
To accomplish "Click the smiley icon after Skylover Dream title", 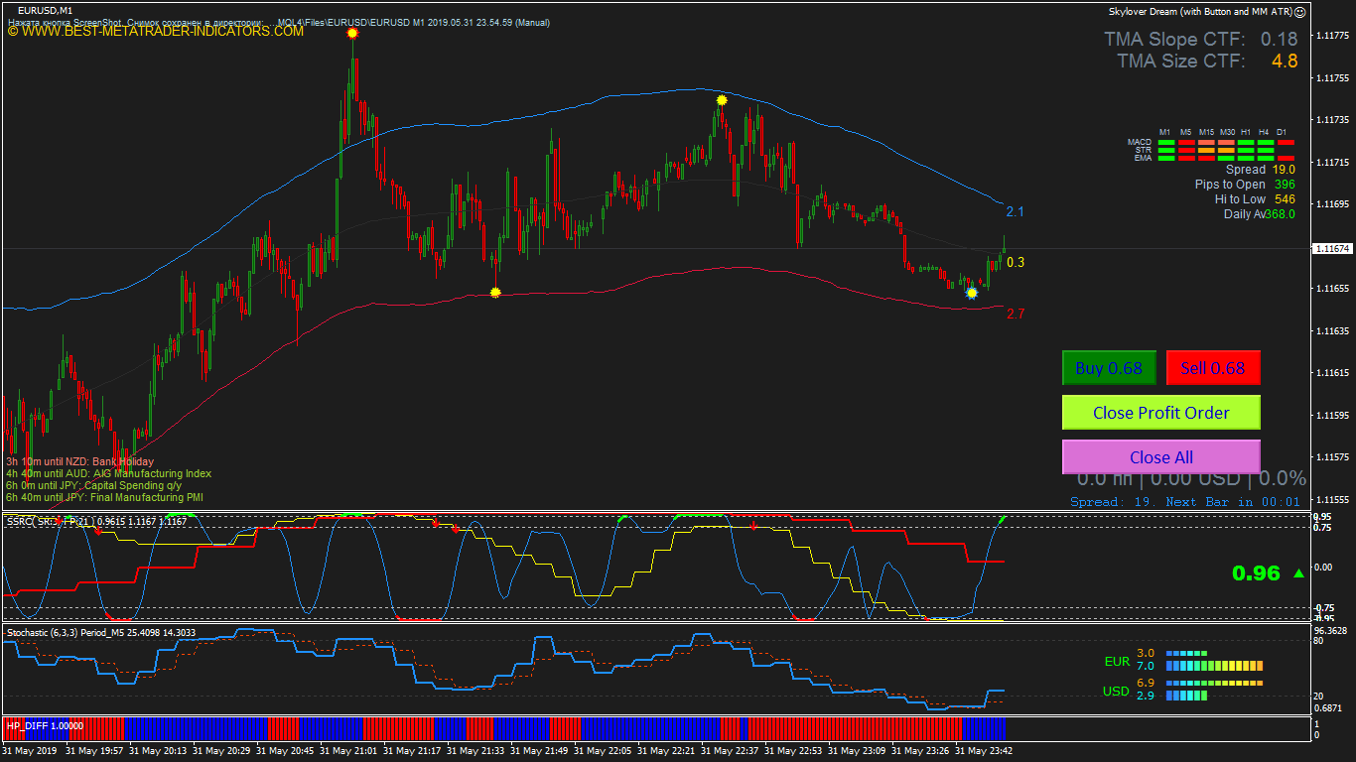I will [x=1300, y=12].
